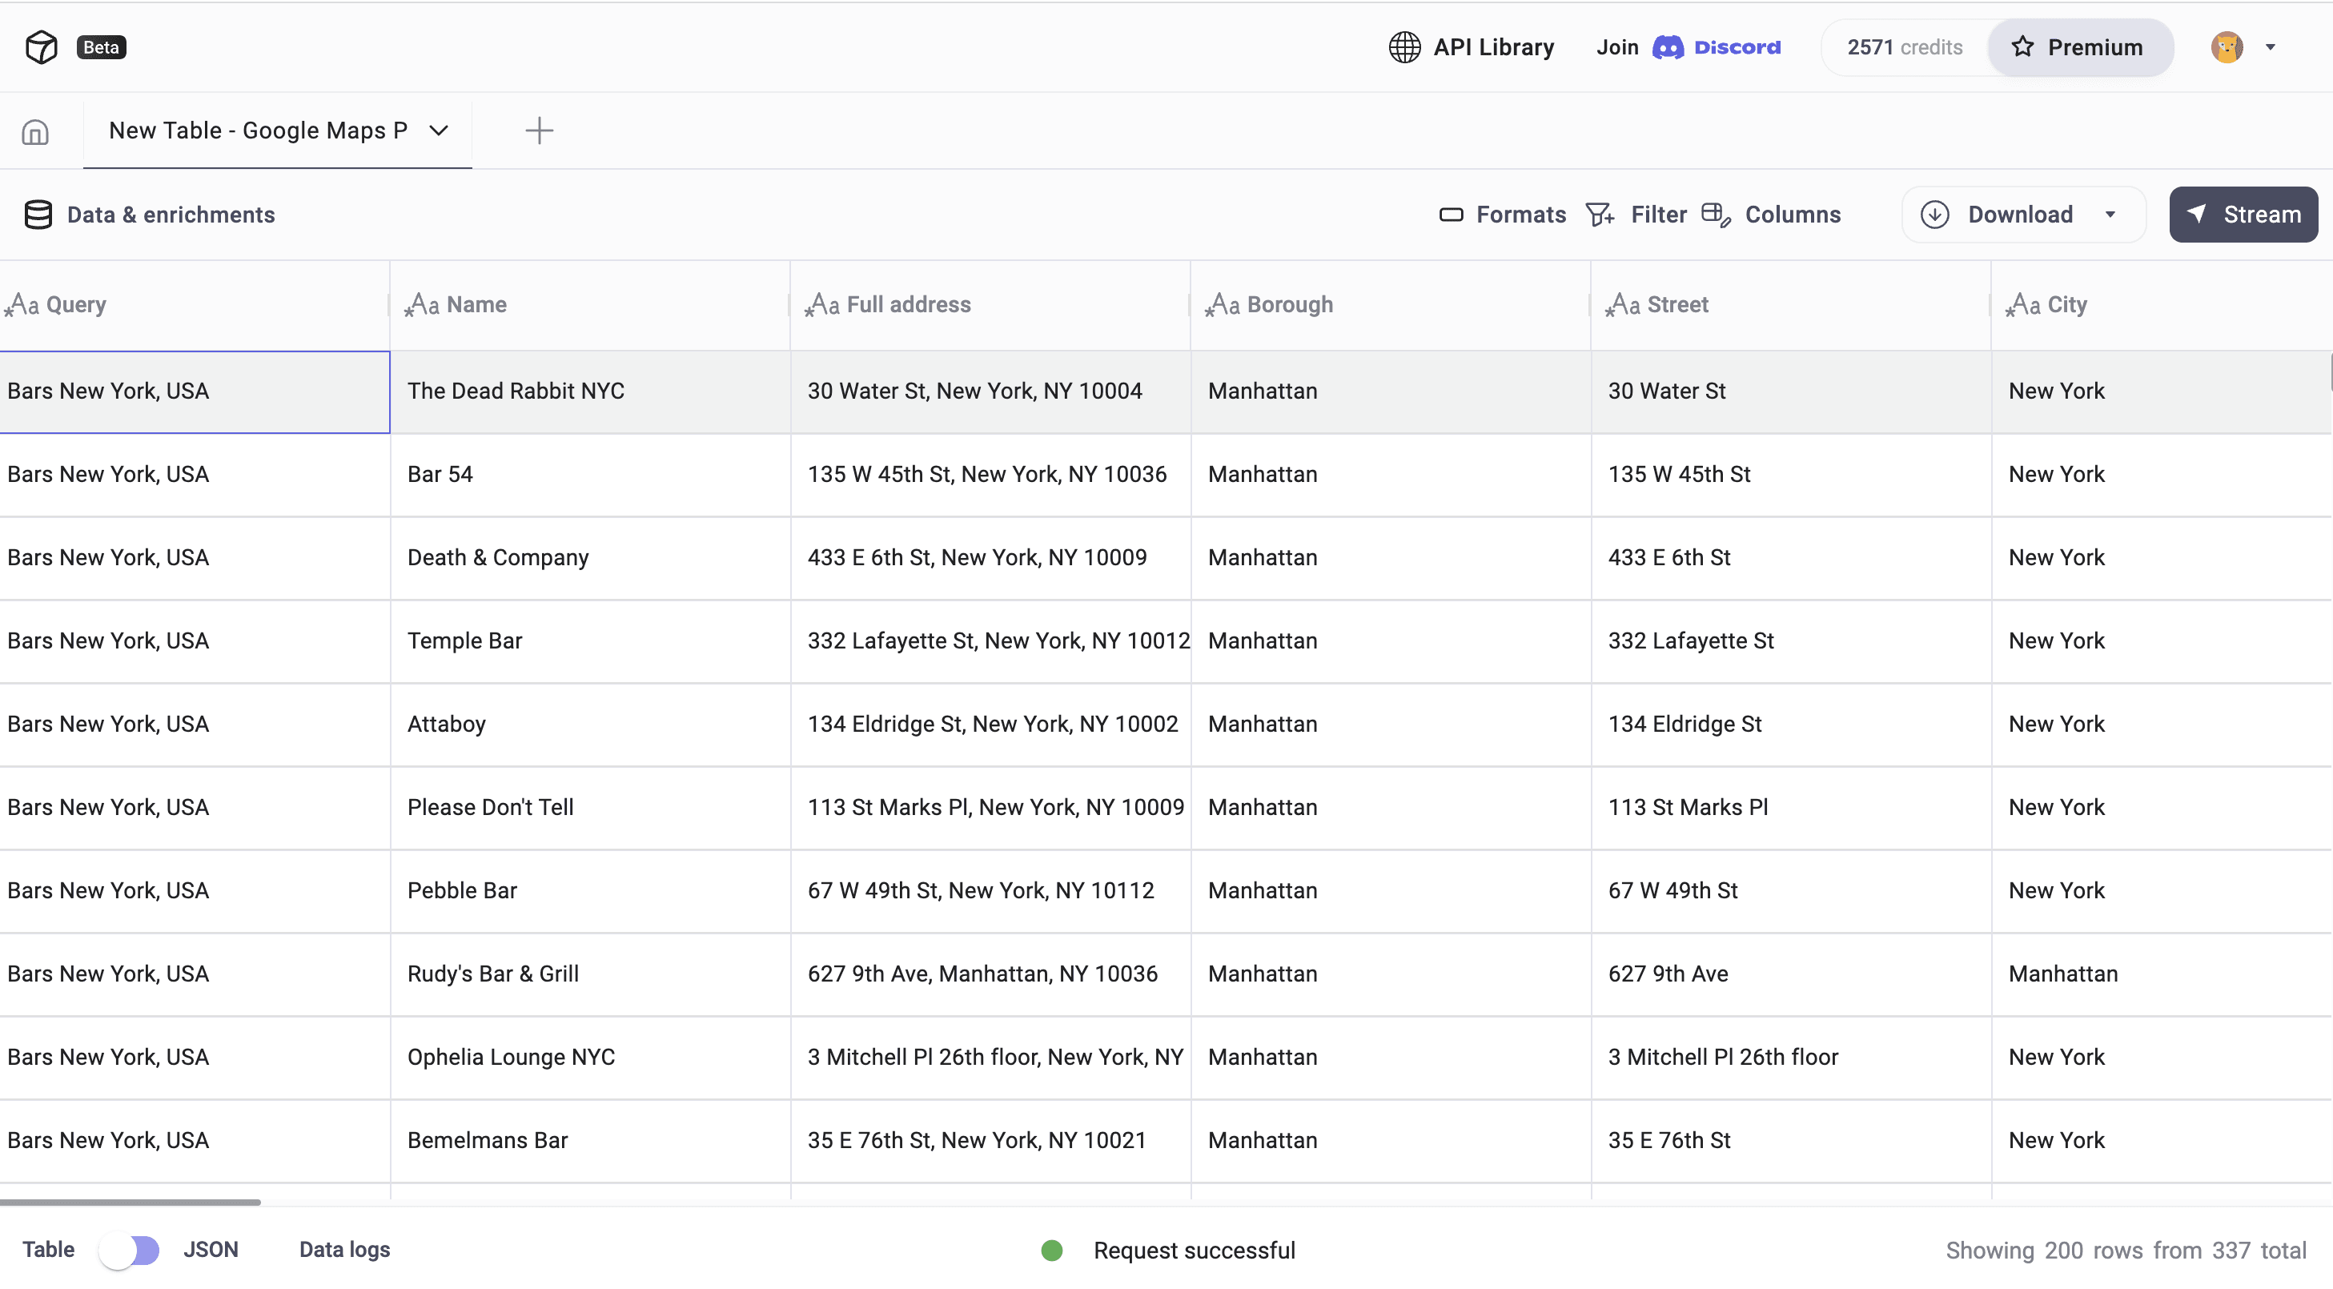Click the Formats rectangle icon
The width and height of the screenshot is (2333, 1289).
pyautogui.click(x=1451, y=215)
